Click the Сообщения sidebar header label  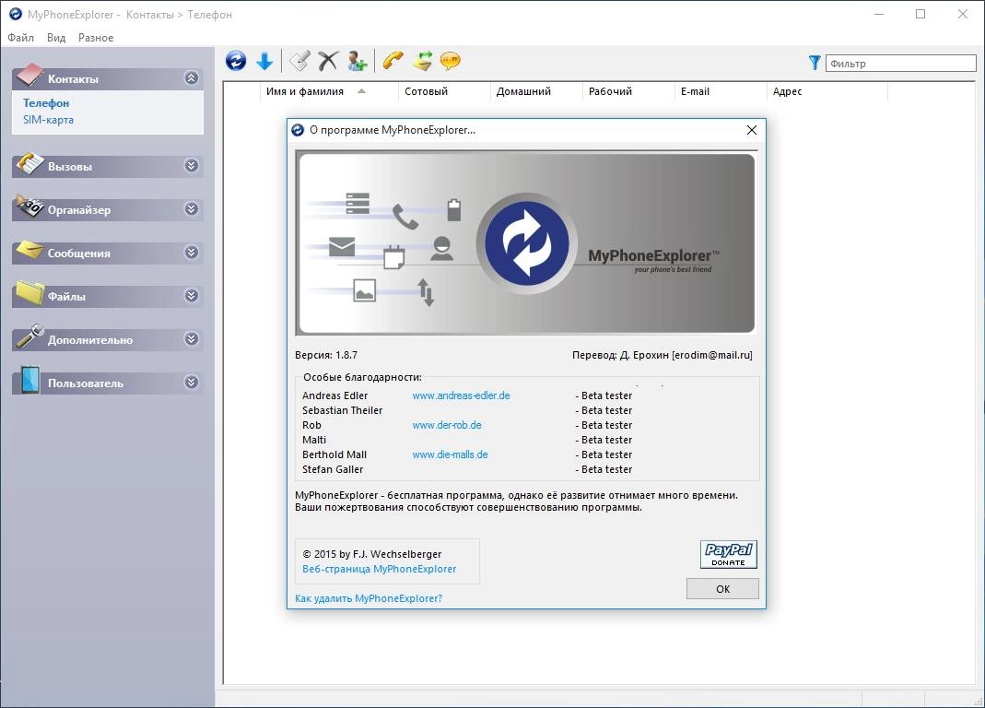79,254
